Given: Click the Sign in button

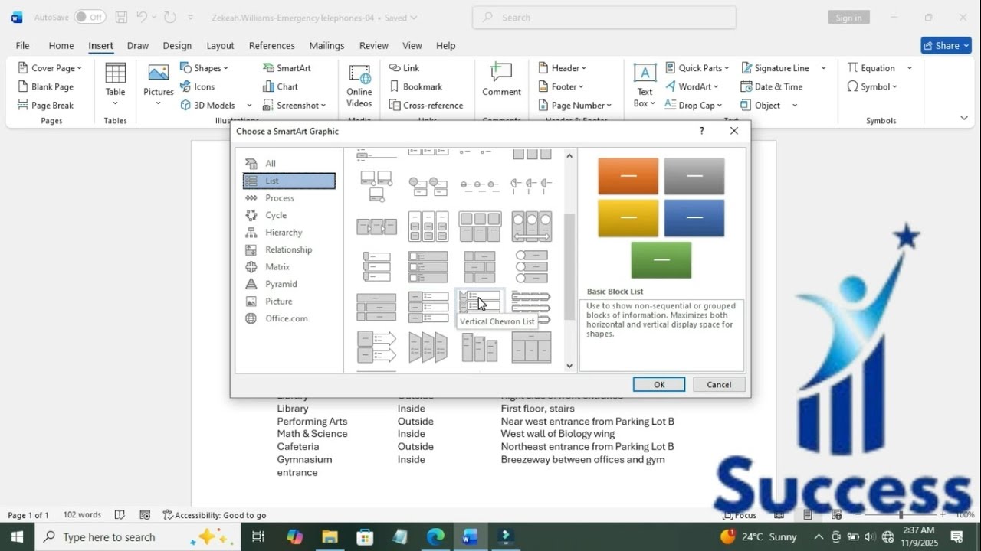Looking at the screenshot, I should pyautogui.click(x=848, y=18).
